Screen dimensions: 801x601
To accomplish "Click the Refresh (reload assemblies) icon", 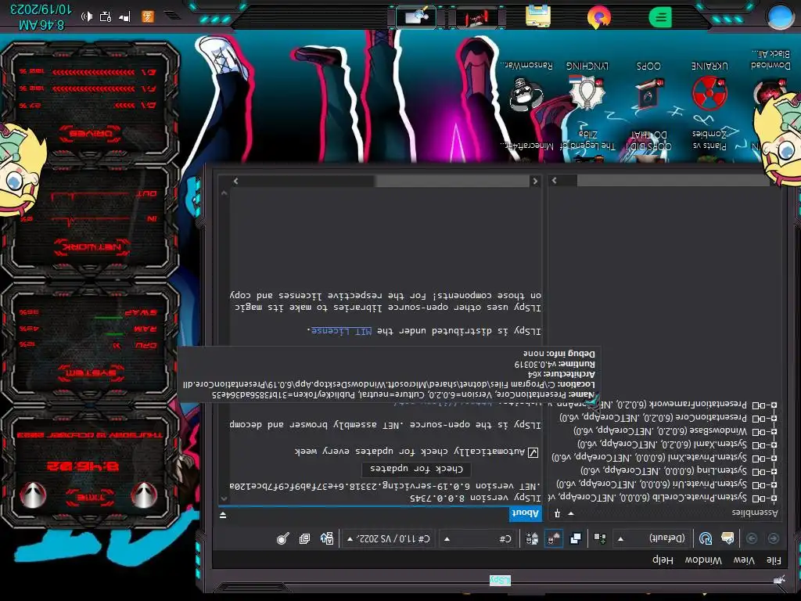I will click(706, 538).
